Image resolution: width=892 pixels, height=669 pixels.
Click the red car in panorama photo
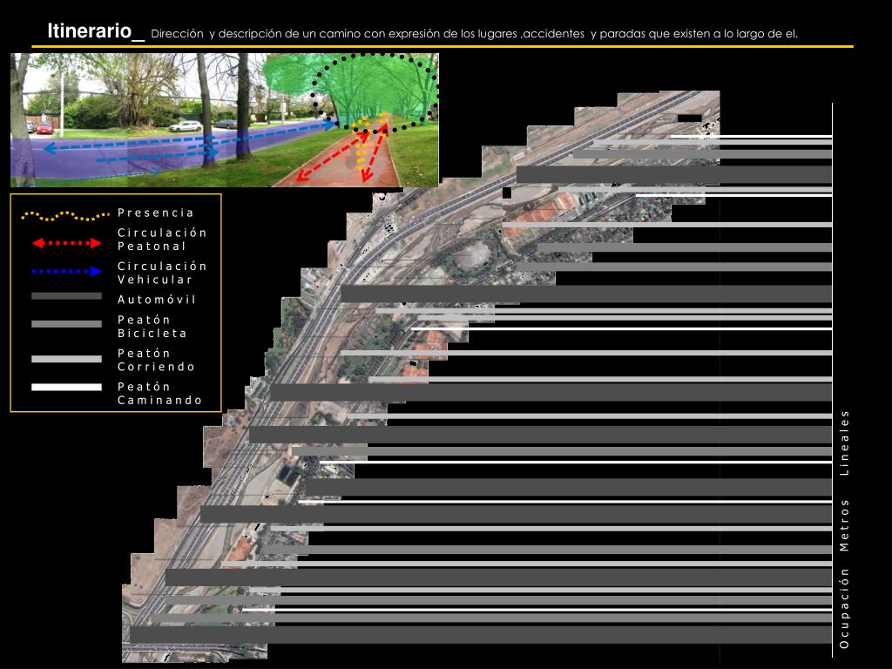coord(45,128)
